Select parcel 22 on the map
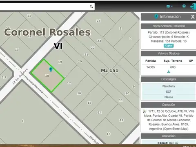Viewport: 196px width, 147px height. tap(93, 47)
